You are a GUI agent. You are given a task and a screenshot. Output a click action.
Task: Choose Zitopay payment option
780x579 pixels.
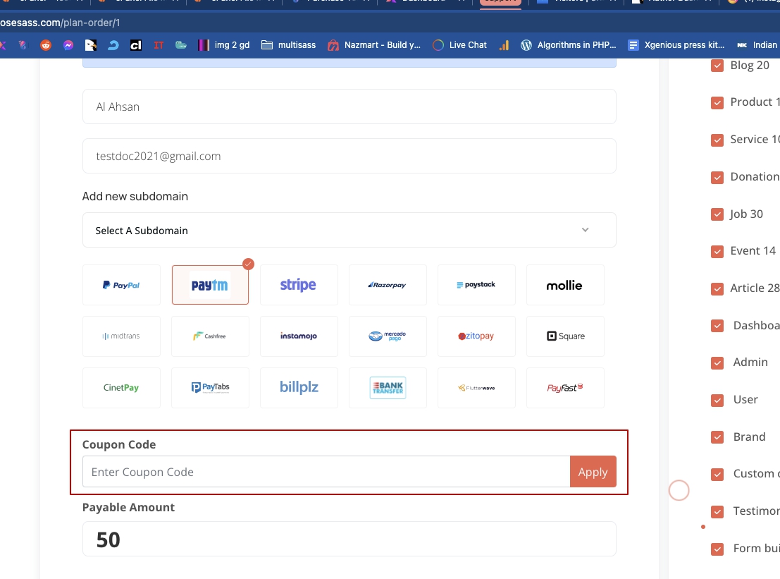(476, 336)
